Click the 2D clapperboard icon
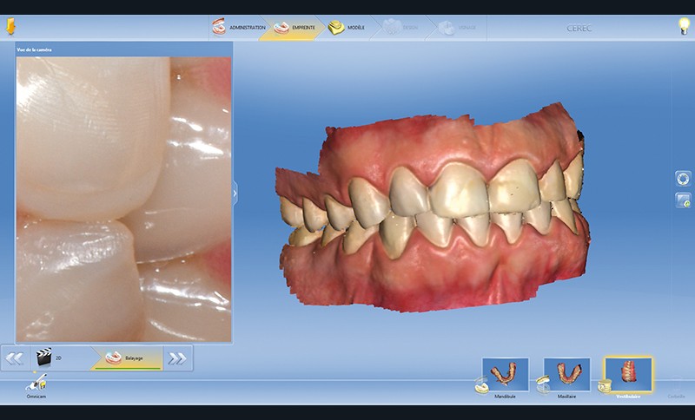This screenshot has width=695, height=420. [42, 357]
